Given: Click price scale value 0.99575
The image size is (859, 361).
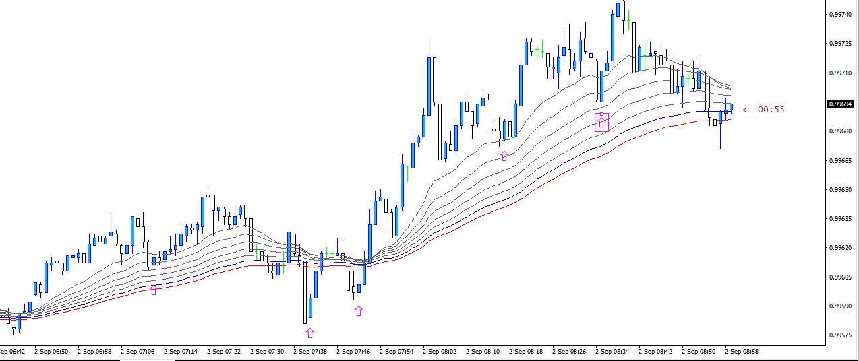Looking at the screenshot, I should 840,335.
